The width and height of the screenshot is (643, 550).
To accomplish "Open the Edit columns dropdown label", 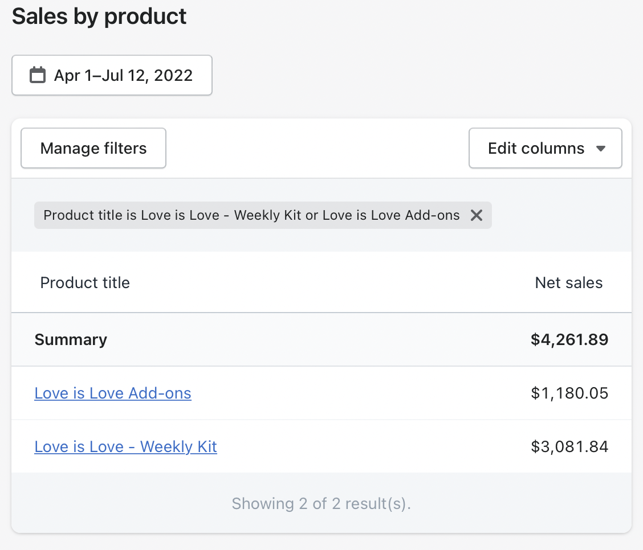I will tap(536, 149).
